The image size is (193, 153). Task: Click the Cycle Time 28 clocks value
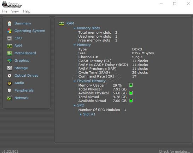[140, 72]
